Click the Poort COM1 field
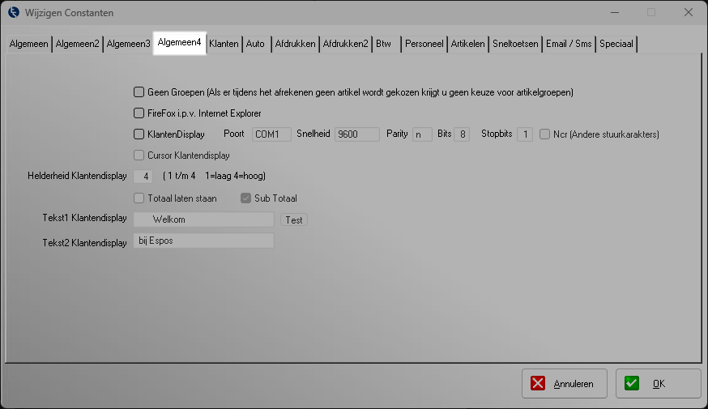 (271, 134)
